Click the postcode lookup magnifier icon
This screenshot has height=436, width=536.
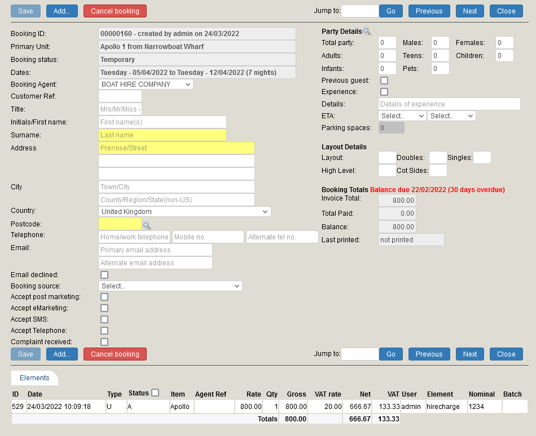(x=147, y=225)
